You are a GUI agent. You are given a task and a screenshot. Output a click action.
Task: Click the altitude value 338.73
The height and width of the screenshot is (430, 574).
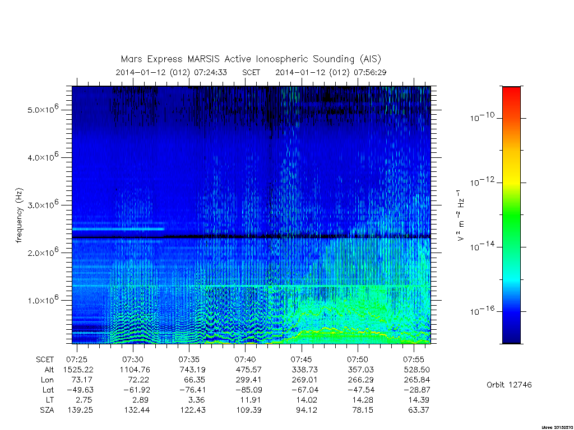[304, 370]
